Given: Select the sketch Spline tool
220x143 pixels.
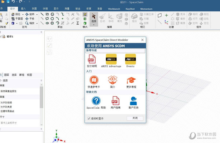Looking at the screenshot, I should click(63, 14).
